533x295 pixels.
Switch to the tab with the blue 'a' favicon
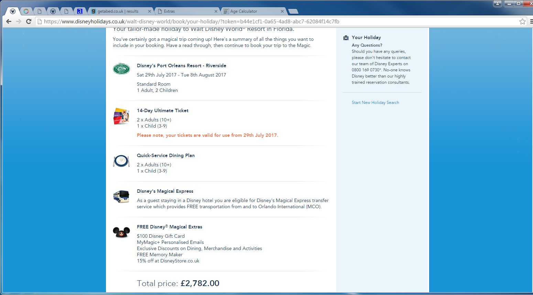pyautogui.click(x=79, y=11)
